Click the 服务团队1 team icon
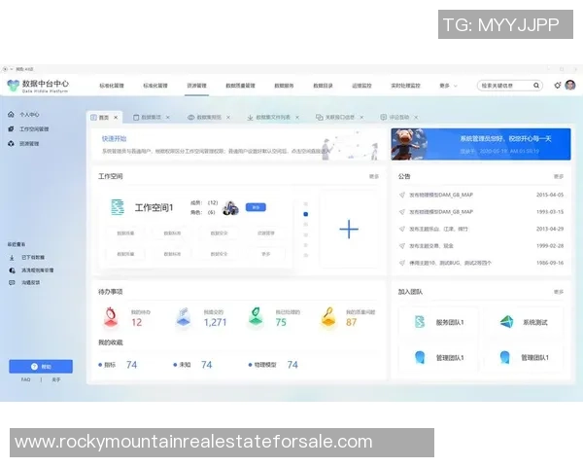Viewport: 583px width, 467px height. [420, 322]
